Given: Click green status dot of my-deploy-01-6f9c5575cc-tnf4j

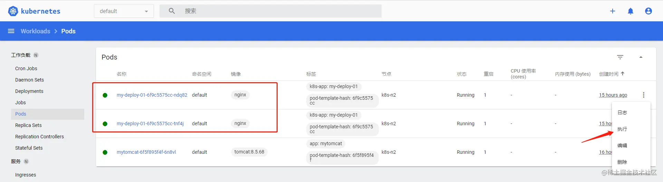Looking at the screenshot, I should [x=105, y=124].
